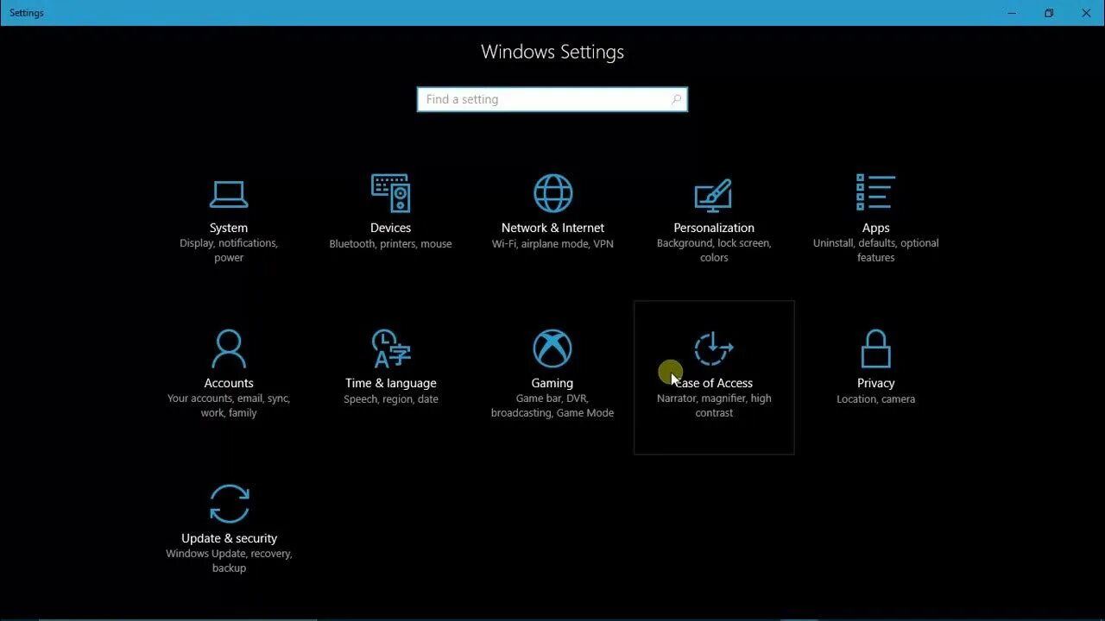Open the Update & security arrows icon

[229, 504]
